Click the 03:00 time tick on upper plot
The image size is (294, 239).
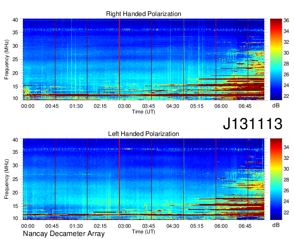(x=125, y=106)
